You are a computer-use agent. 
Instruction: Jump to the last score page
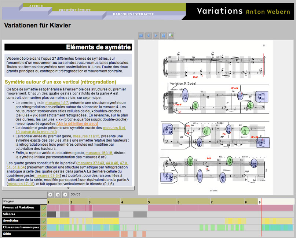(x=164, y=36)
